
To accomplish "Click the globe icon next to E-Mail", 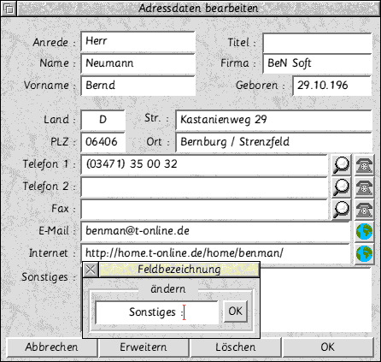I will point(364,231).
